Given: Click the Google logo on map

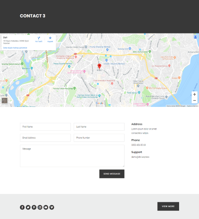Looking at the screenshot, I should tap(99, 103).
